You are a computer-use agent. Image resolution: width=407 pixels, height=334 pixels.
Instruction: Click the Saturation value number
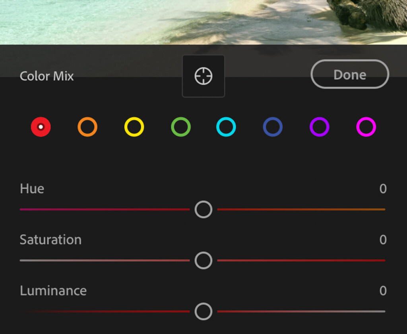(x=383, y=240)
